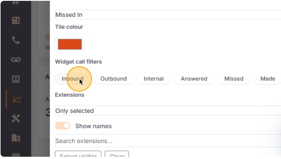Click the Missed In name field
The width and height of the screenshot is (281, 159).
(168, 15)
